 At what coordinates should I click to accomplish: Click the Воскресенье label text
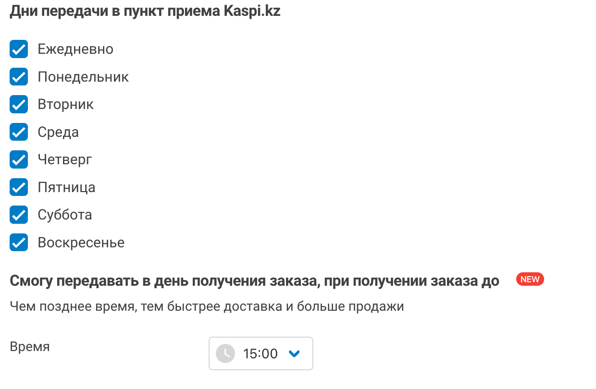click(x=81, y=243)
